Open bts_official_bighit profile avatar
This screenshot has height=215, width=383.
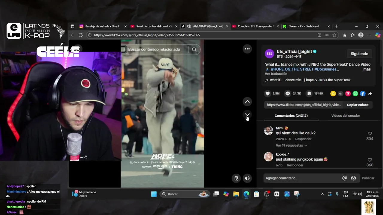[269, 54]
